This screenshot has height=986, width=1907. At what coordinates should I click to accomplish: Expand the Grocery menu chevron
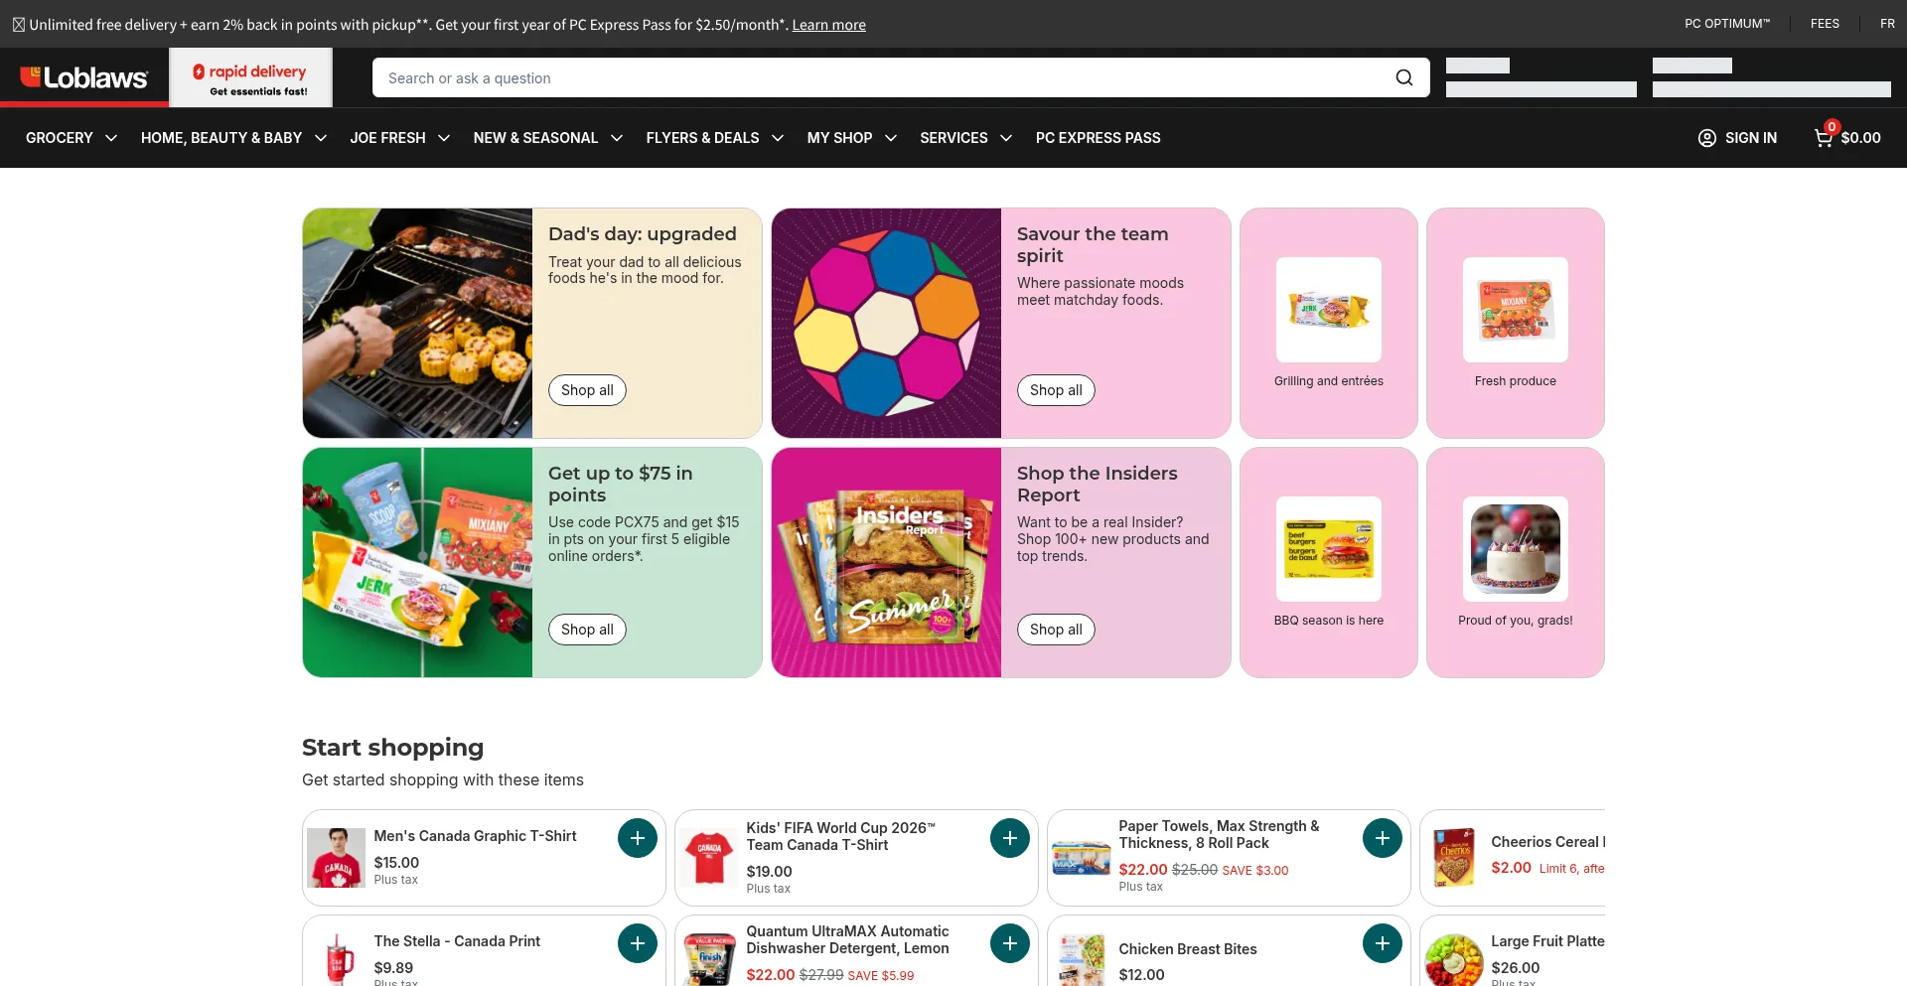coord(111,138)
